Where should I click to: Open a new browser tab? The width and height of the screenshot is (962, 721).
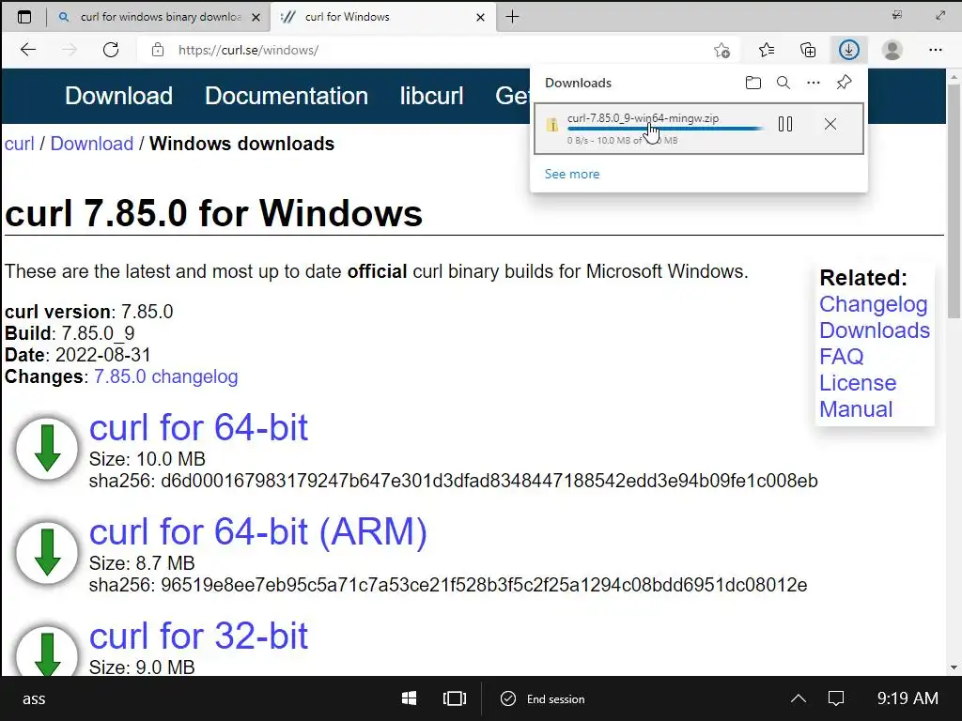tap(512, 17)
